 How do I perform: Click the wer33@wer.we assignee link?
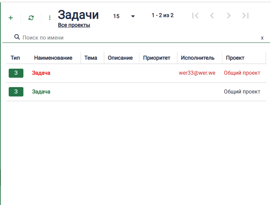(x=197, y=72)
